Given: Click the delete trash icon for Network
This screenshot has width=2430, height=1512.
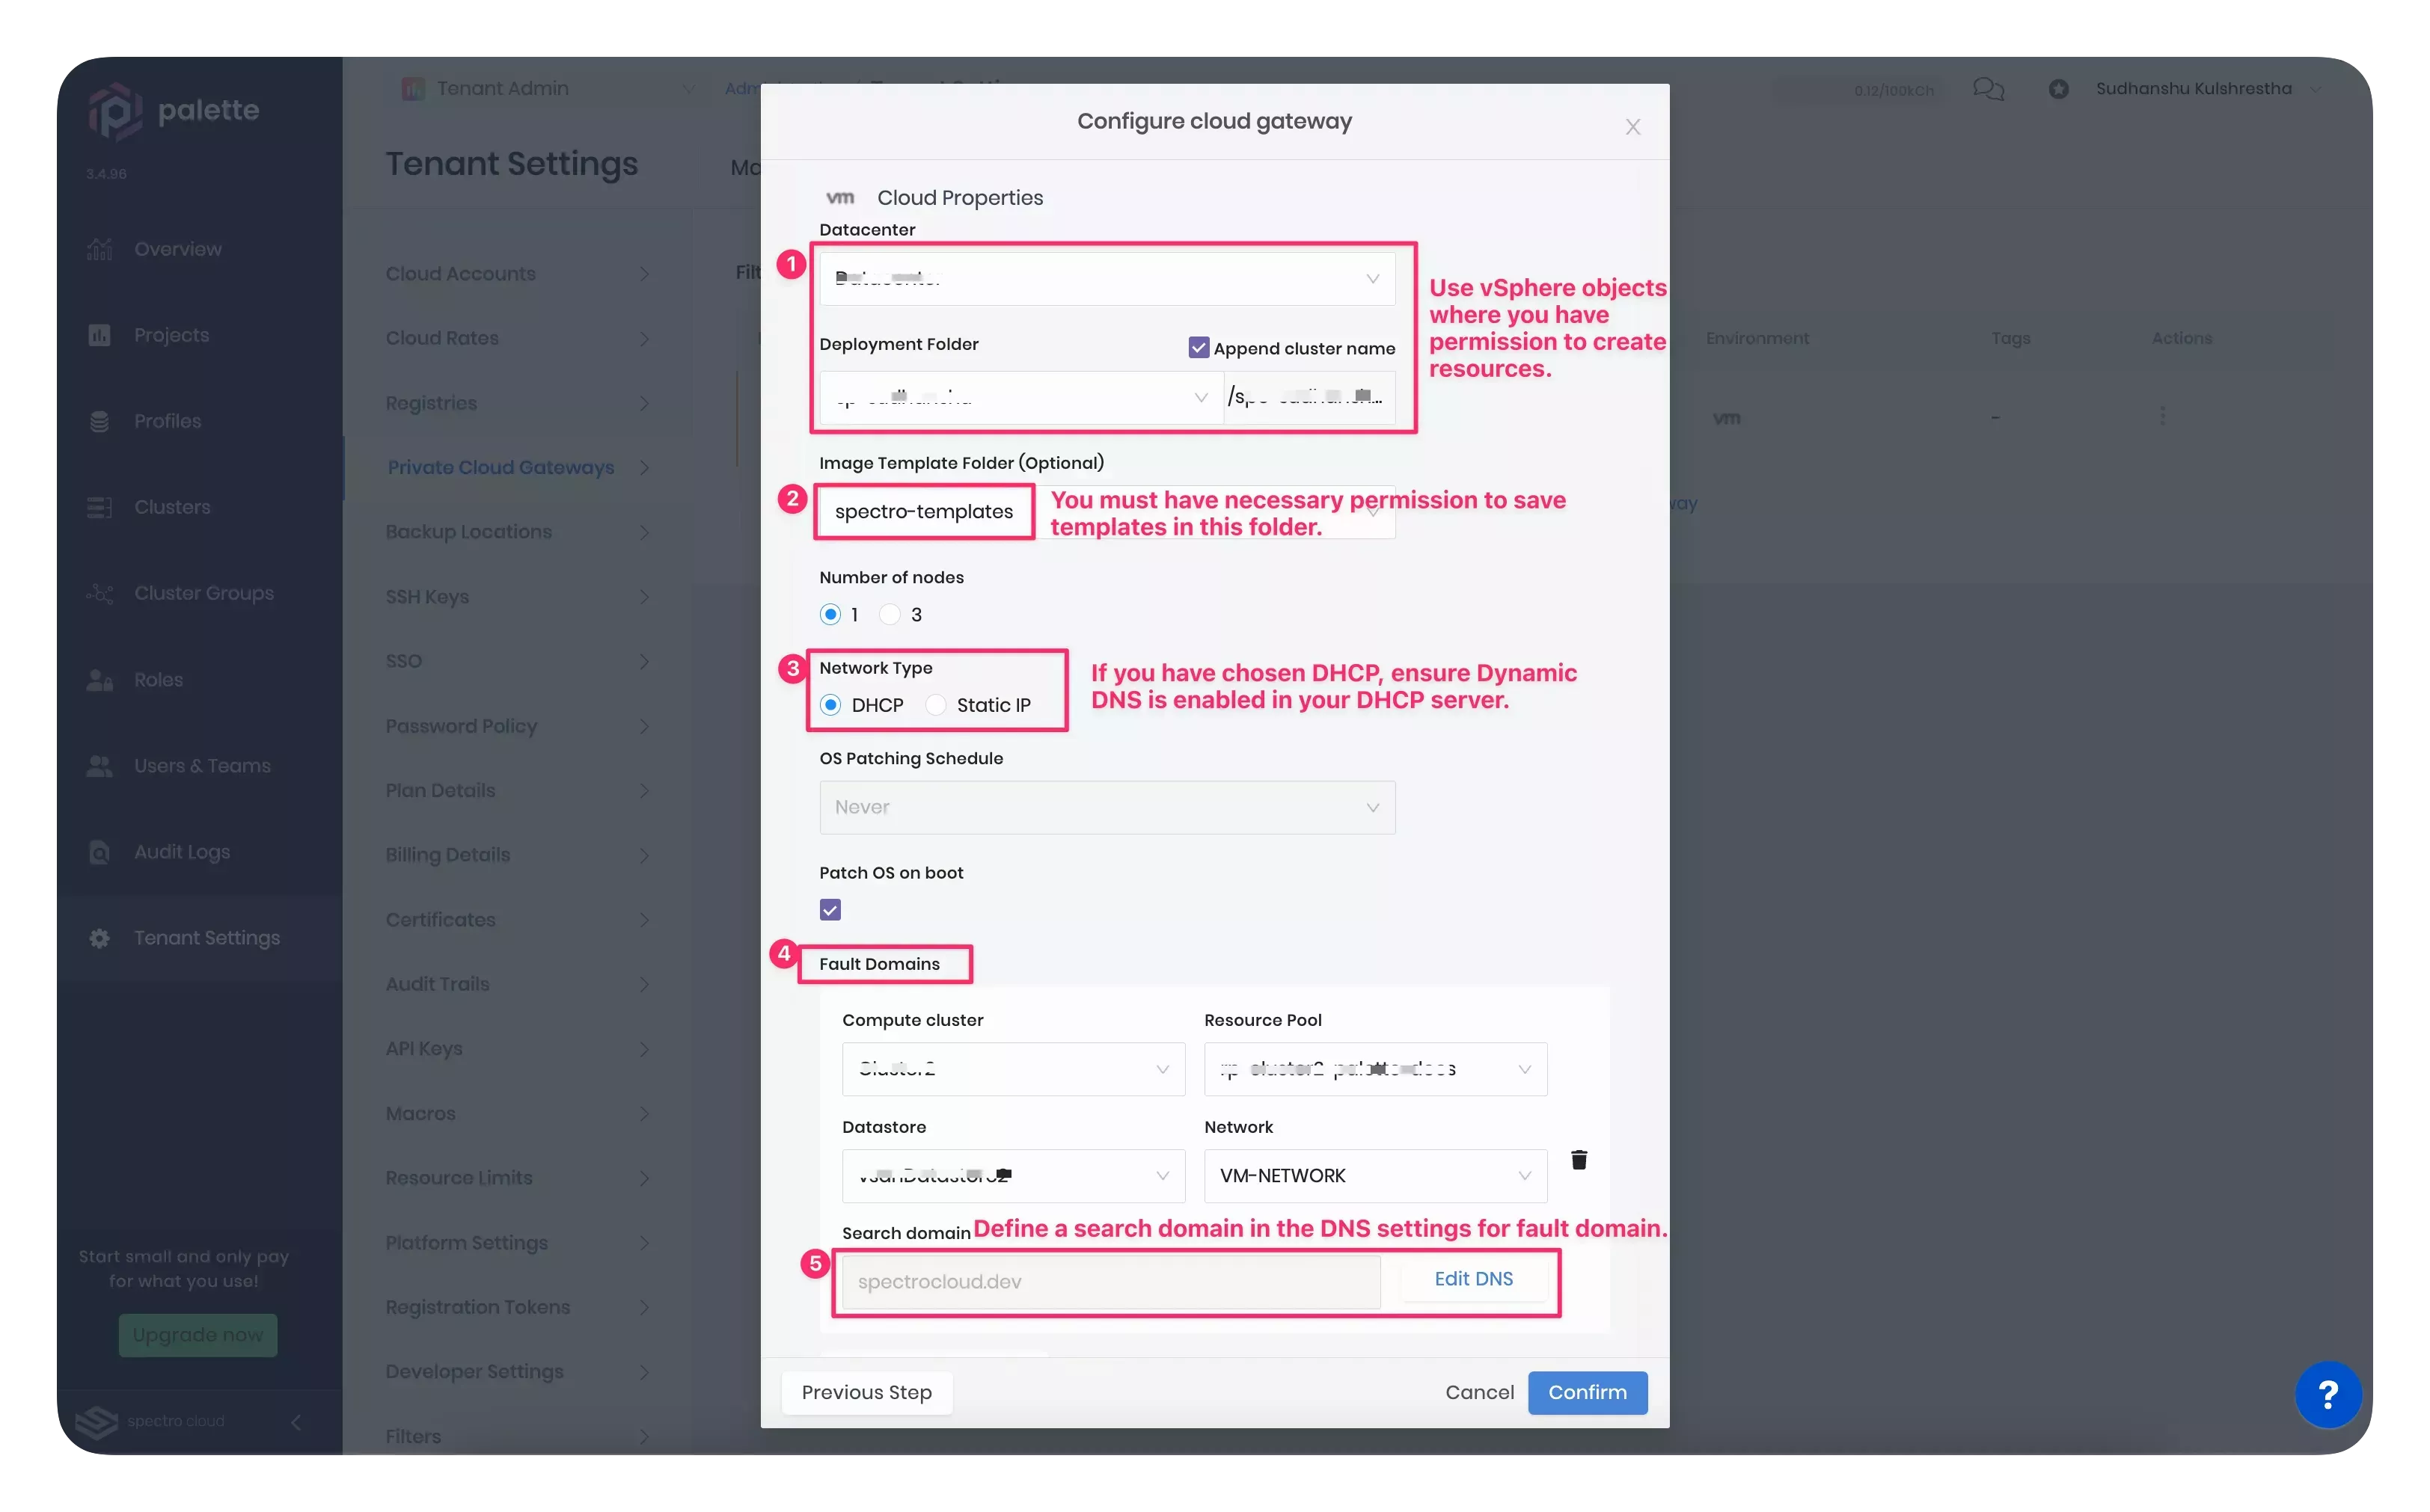Looking at the screenshot, I should [1576, 1160].
